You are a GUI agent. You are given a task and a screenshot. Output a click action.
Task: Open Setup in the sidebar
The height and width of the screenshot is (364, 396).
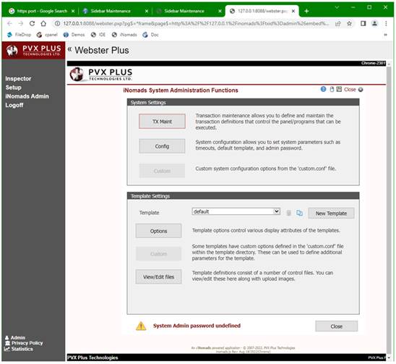click(x=14, y=88)
